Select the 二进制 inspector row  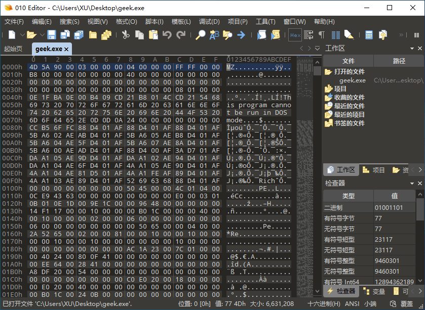pos(369,208)
